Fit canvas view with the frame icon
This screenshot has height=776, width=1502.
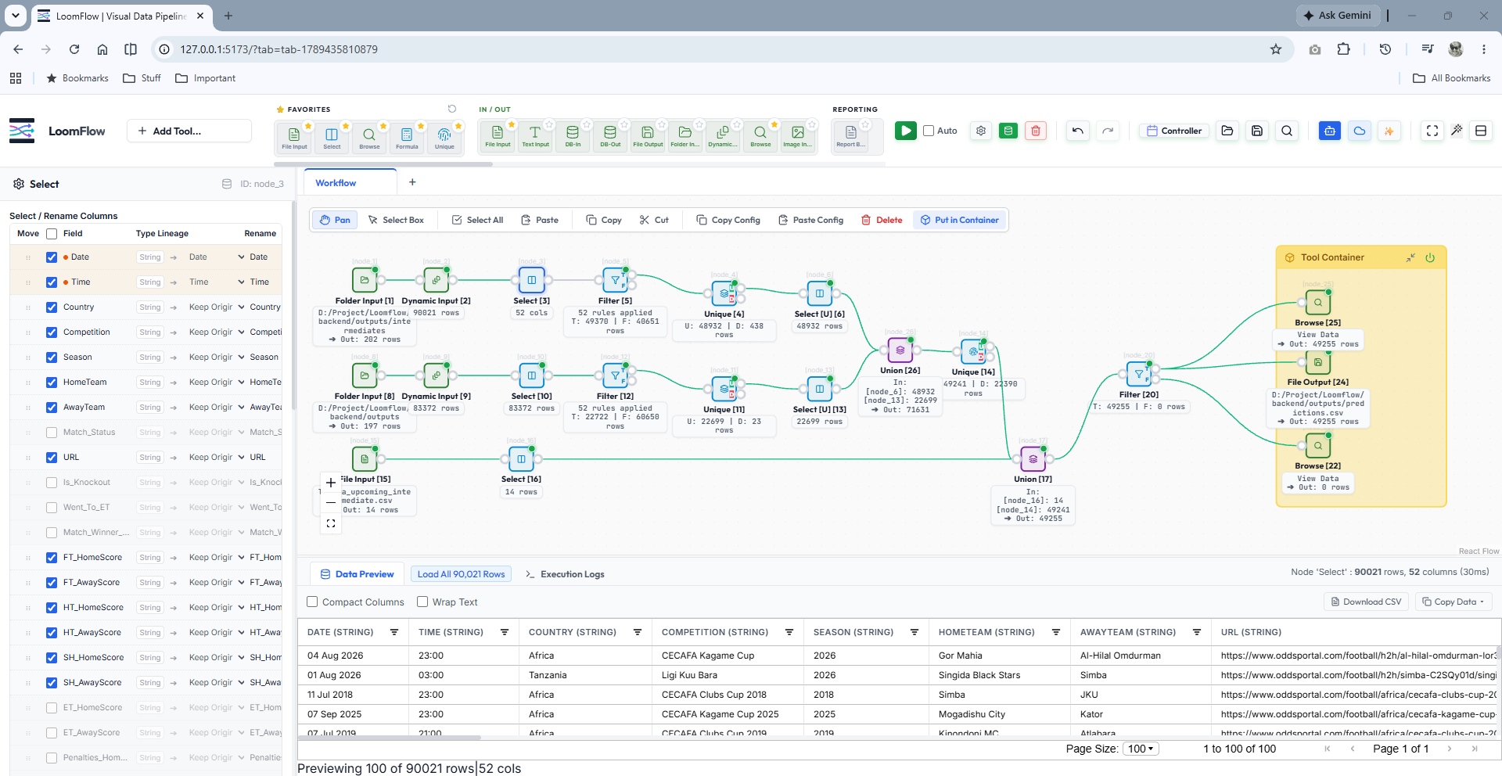coord(331,523)
